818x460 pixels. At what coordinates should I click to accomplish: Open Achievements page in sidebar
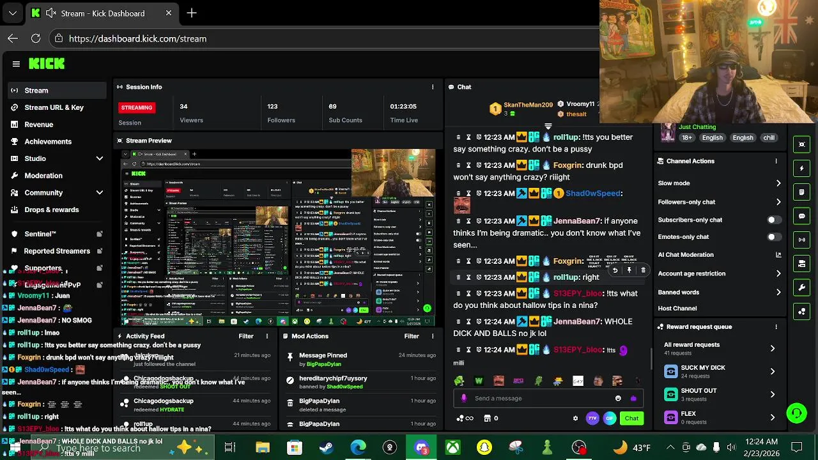point(58,141)
